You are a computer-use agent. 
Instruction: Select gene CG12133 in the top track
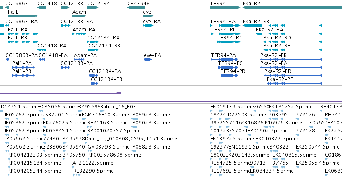click(x=72, y=4)
